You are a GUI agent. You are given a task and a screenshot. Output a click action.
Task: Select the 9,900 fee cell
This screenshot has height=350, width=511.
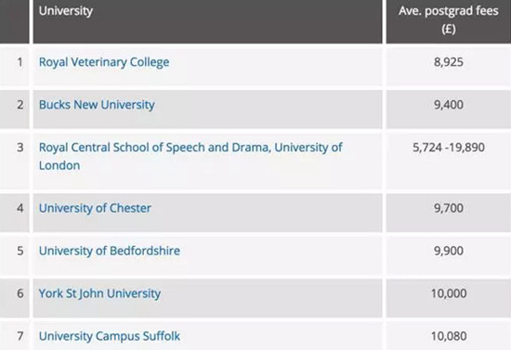coord(449,255)
